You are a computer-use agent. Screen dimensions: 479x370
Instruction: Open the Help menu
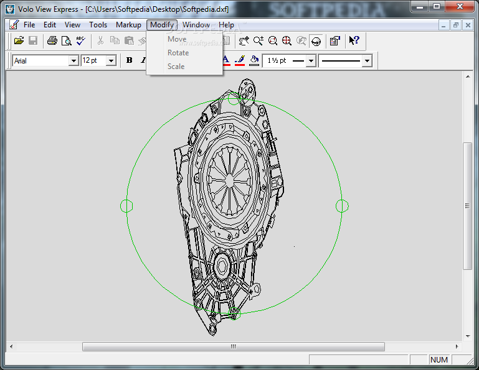[x=226, y=25]
